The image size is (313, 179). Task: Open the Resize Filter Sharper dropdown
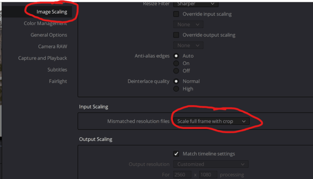click(x=196, y=4)
